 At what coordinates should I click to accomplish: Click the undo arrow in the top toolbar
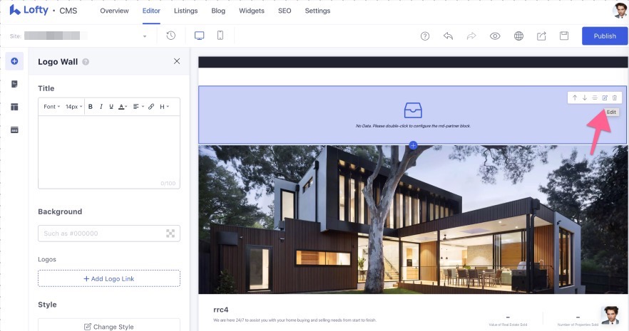click(448, 36)
